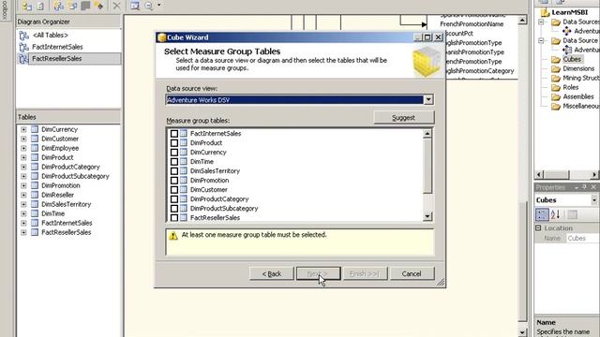The width and height of the screenshot is (600, 337).
Task: Expand the DimProductCategory table node in Tables pane
Action: point(23,167)
